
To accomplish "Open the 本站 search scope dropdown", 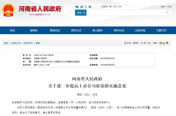I will click(x=81, y=13).
